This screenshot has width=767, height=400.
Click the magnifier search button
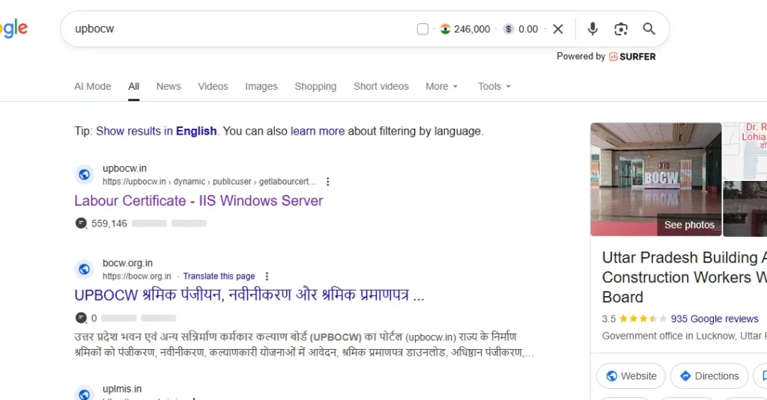pyautogui.click(x=649, y=29)
